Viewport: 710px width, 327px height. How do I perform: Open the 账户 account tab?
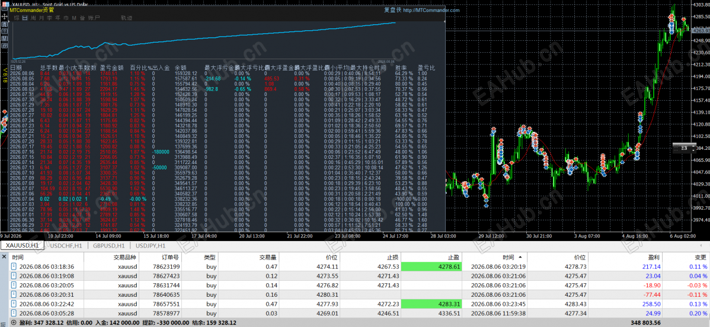pyautogui.click(x=94, y=18)
